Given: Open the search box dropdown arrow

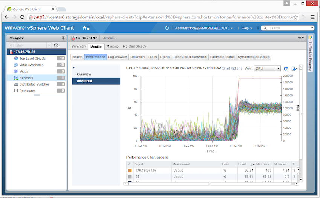Looking at the screenshot, I should (x=312, y=28).
